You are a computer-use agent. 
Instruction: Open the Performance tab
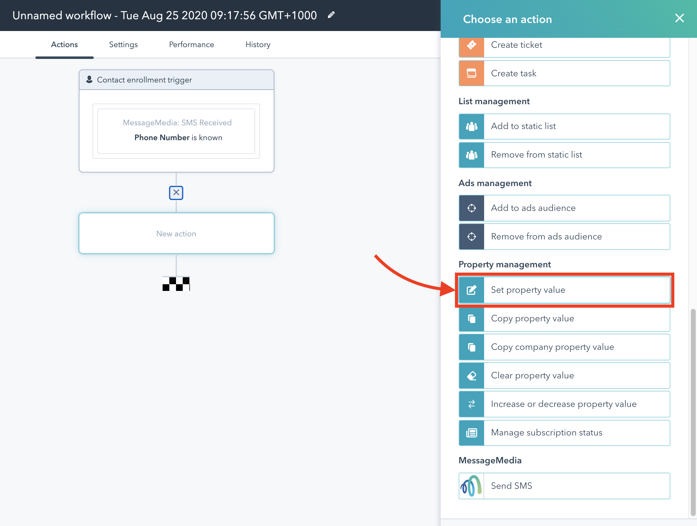pos(191,44)
